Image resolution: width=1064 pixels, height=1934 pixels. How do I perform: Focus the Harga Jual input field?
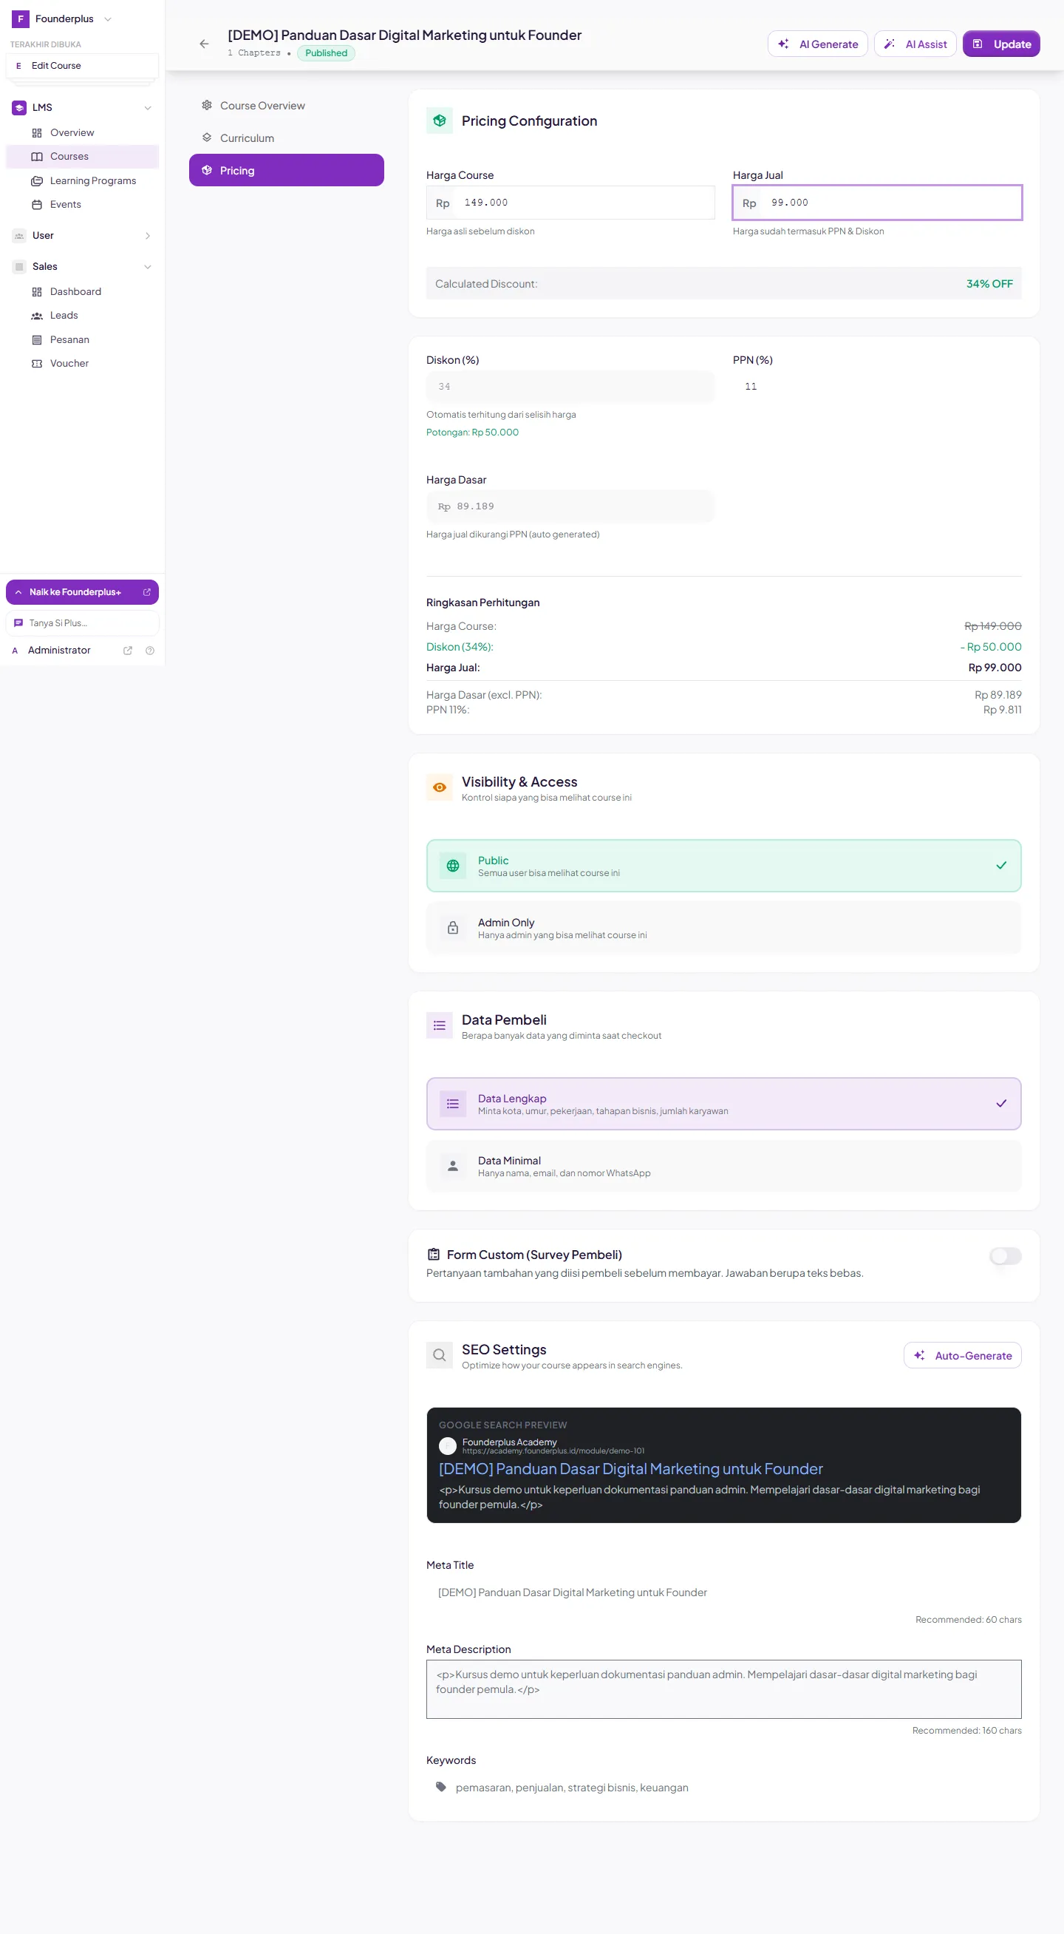876,203
